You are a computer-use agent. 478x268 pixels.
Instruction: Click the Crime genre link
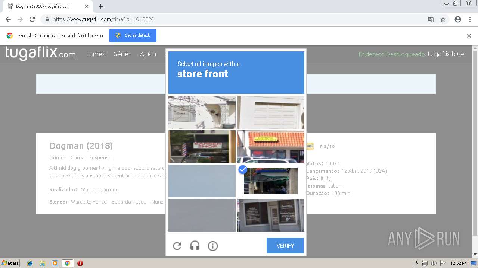tap(56, 157)
